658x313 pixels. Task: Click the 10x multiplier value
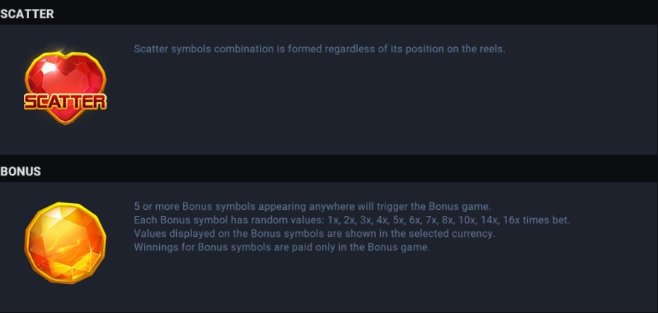point(468,220)
